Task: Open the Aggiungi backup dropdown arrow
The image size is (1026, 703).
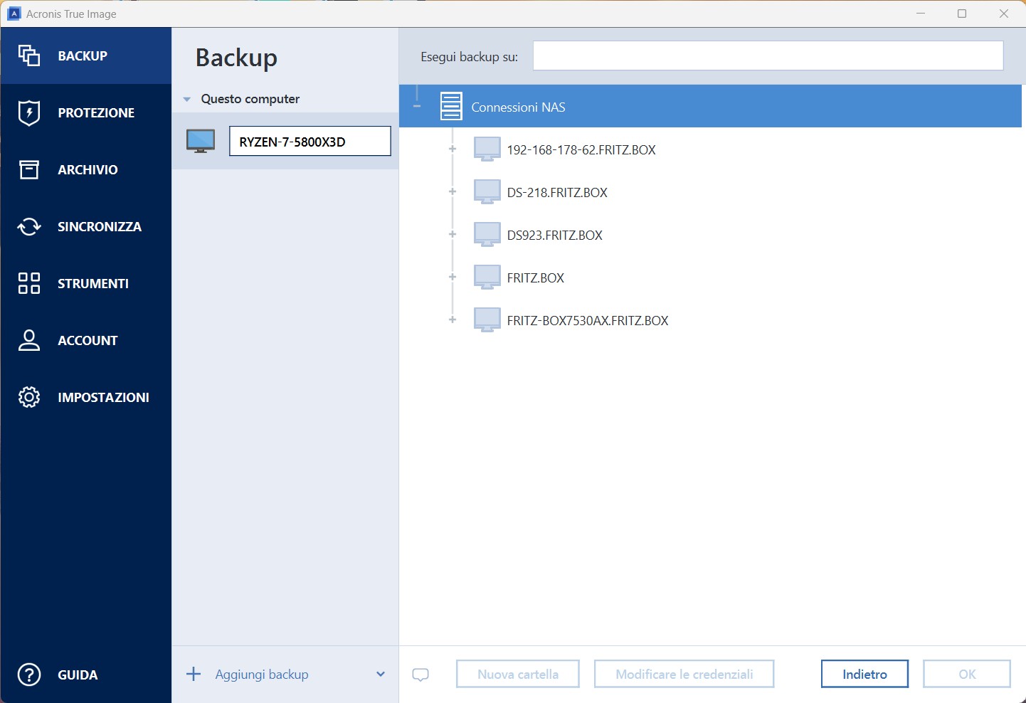Action: point(381,675)
